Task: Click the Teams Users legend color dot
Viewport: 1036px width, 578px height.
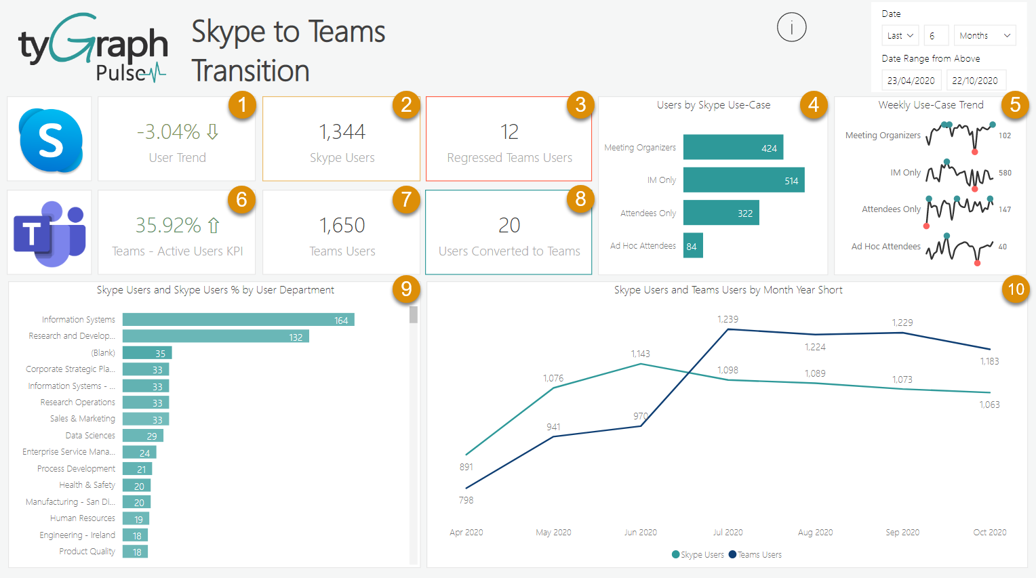Action: [x=731, y=554]
